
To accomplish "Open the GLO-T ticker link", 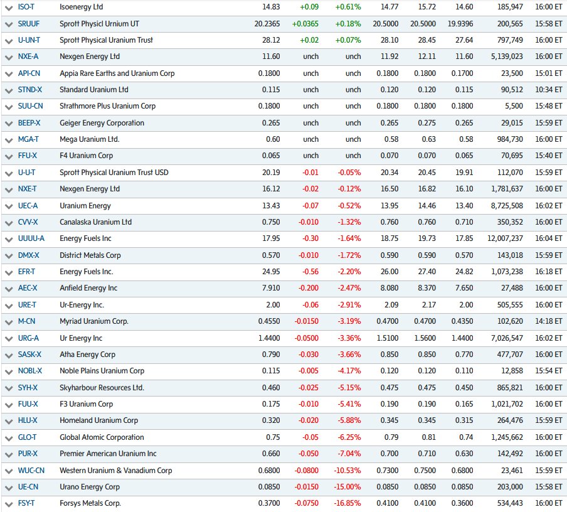I will [x=27, y=437].
